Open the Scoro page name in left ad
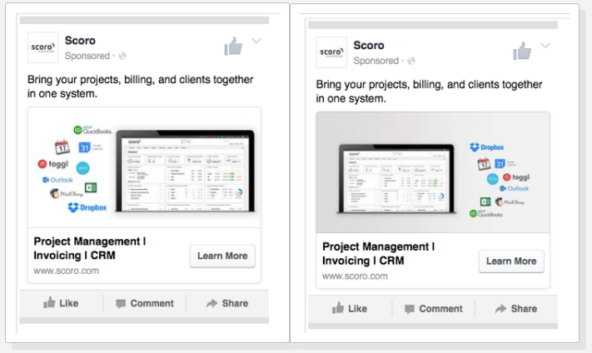Image resolution: width=592 pixels, height=353 pixels. coord(81,40)
